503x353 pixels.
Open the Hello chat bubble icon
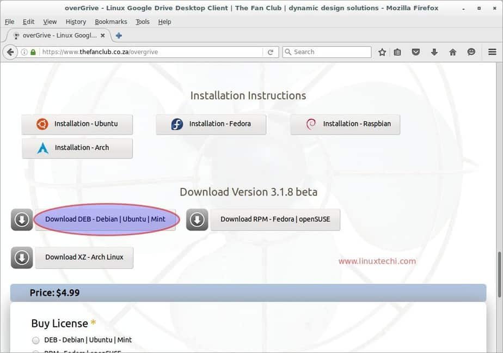471,52
